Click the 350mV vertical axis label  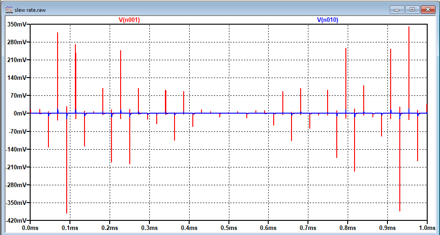(17, 25)
